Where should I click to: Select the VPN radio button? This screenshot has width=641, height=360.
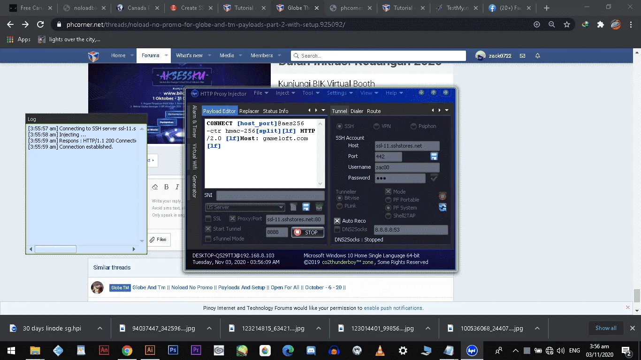[376, 126]
